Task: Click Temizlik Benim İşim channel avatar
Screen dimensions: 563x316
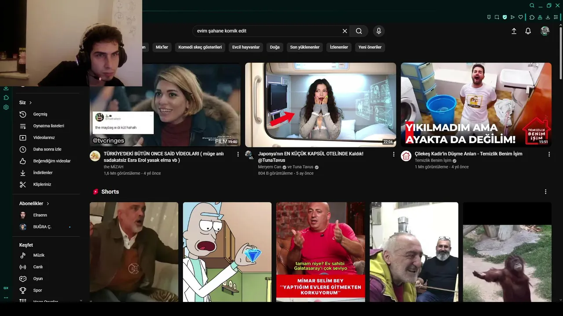Action: 406,156
